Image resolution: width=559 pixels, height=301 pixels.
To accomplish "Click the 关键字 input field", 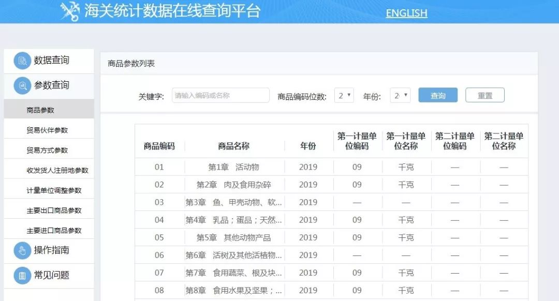I will pyautogui.click(x=220, y=95).
